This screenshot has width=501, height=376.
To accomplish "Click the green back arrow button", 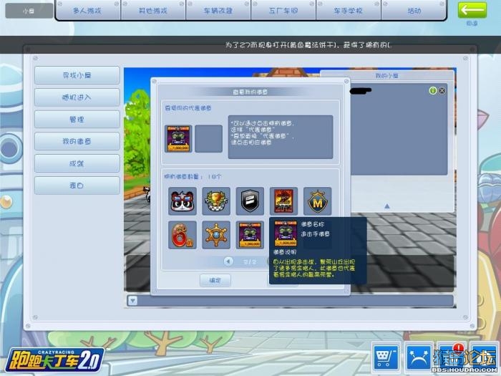I will [x=472, y=11].
